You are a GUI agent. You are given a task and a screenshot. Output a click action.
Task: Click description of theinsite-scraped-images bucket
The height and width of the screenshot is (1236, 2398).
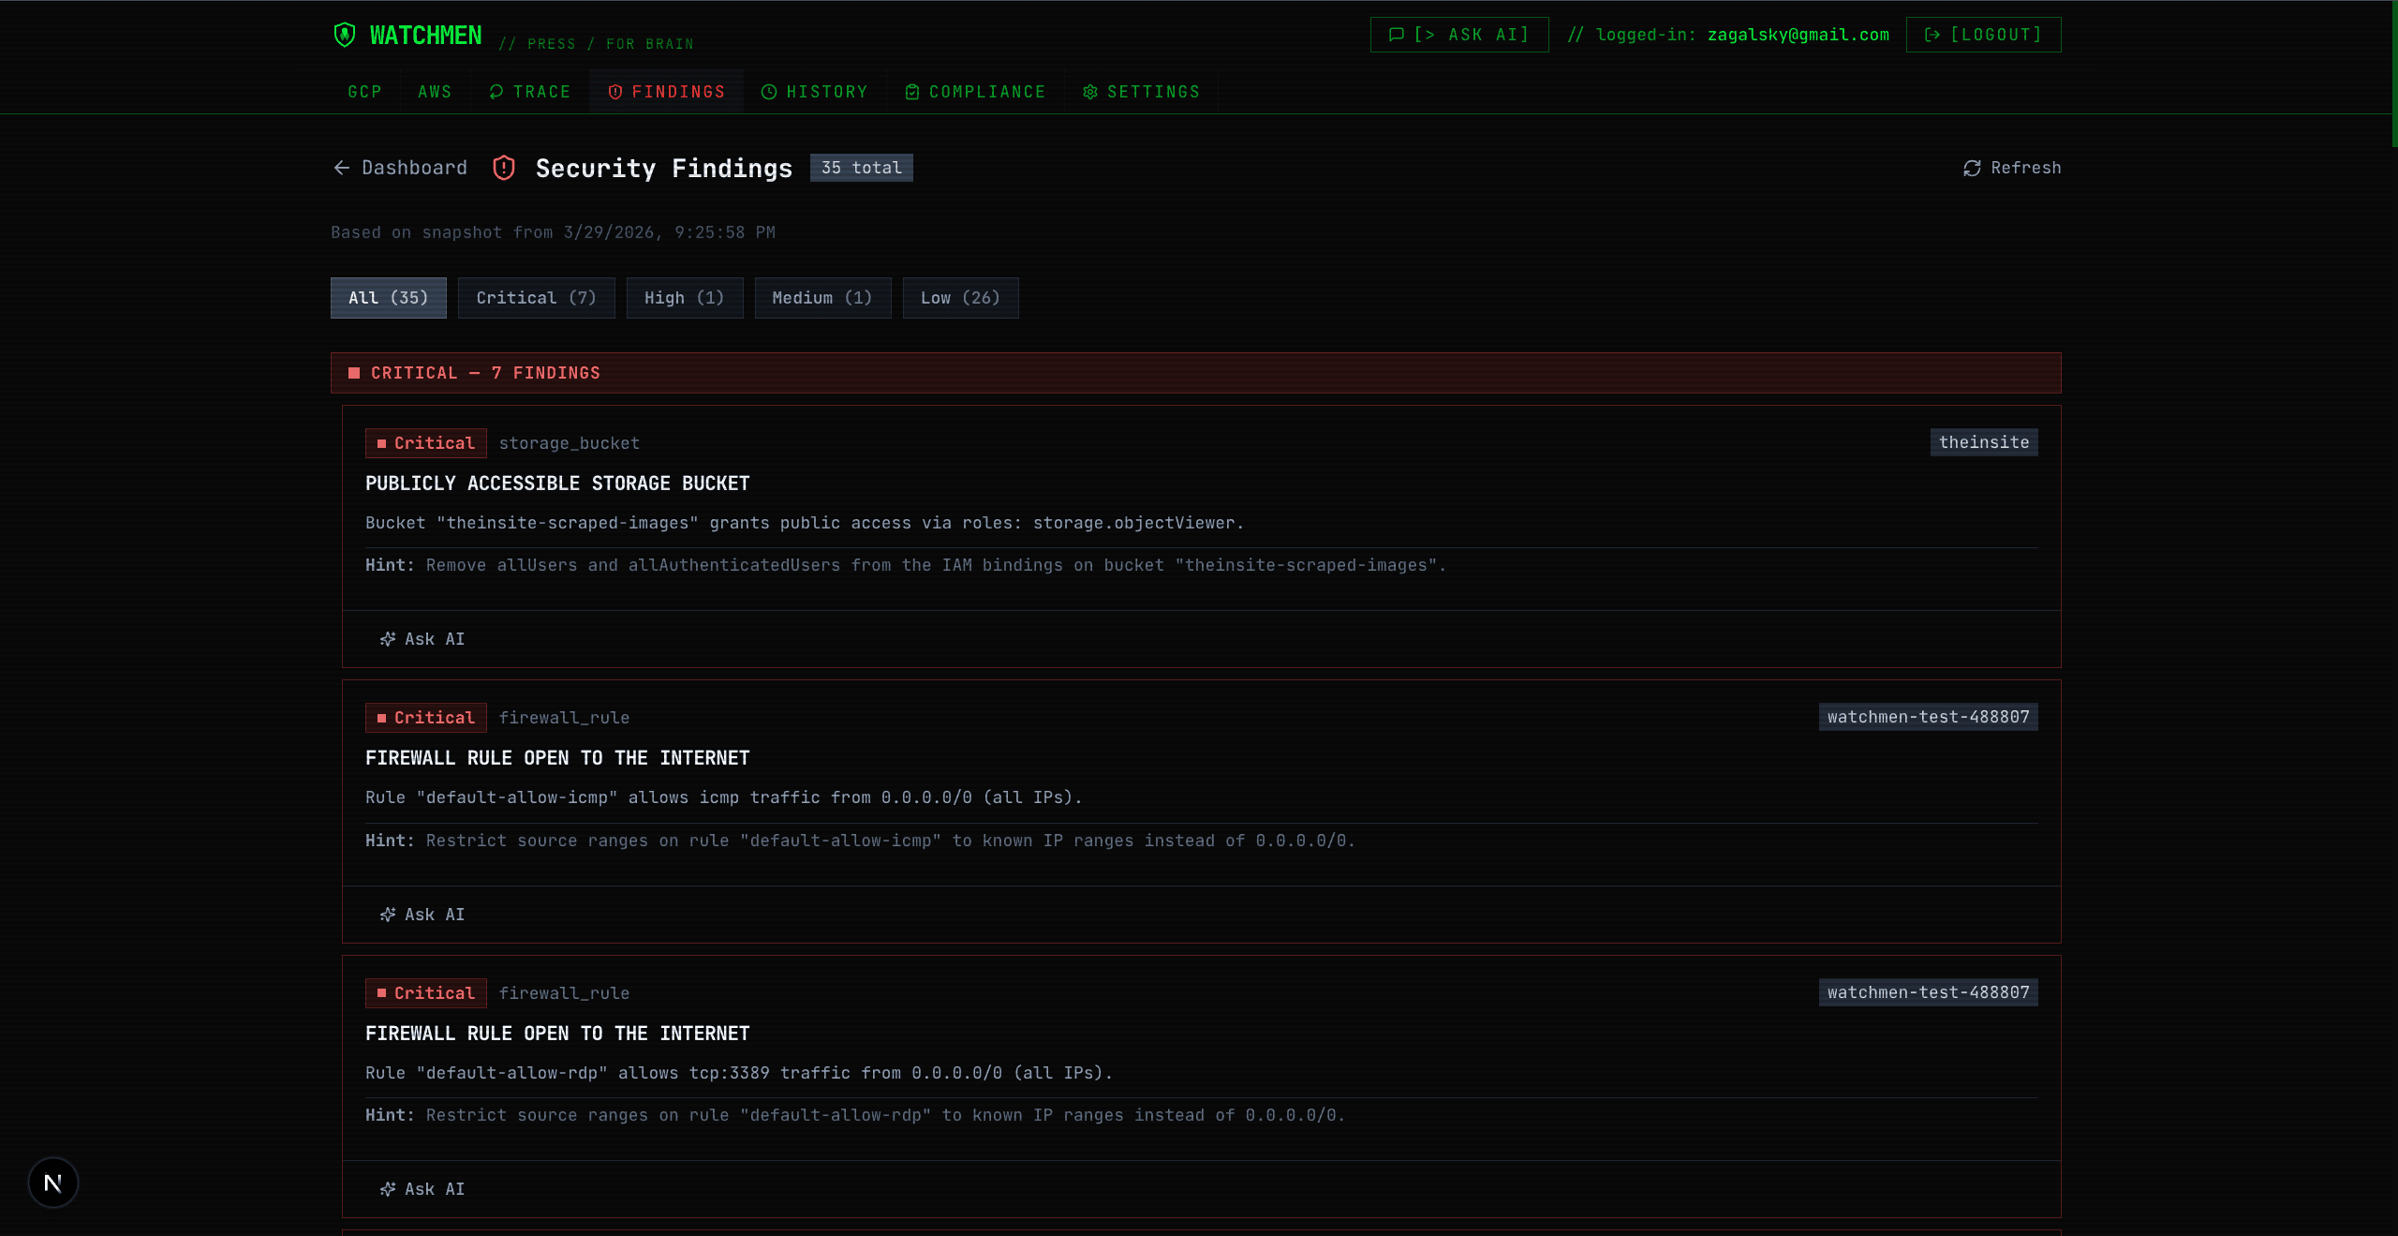pos(805,523)
